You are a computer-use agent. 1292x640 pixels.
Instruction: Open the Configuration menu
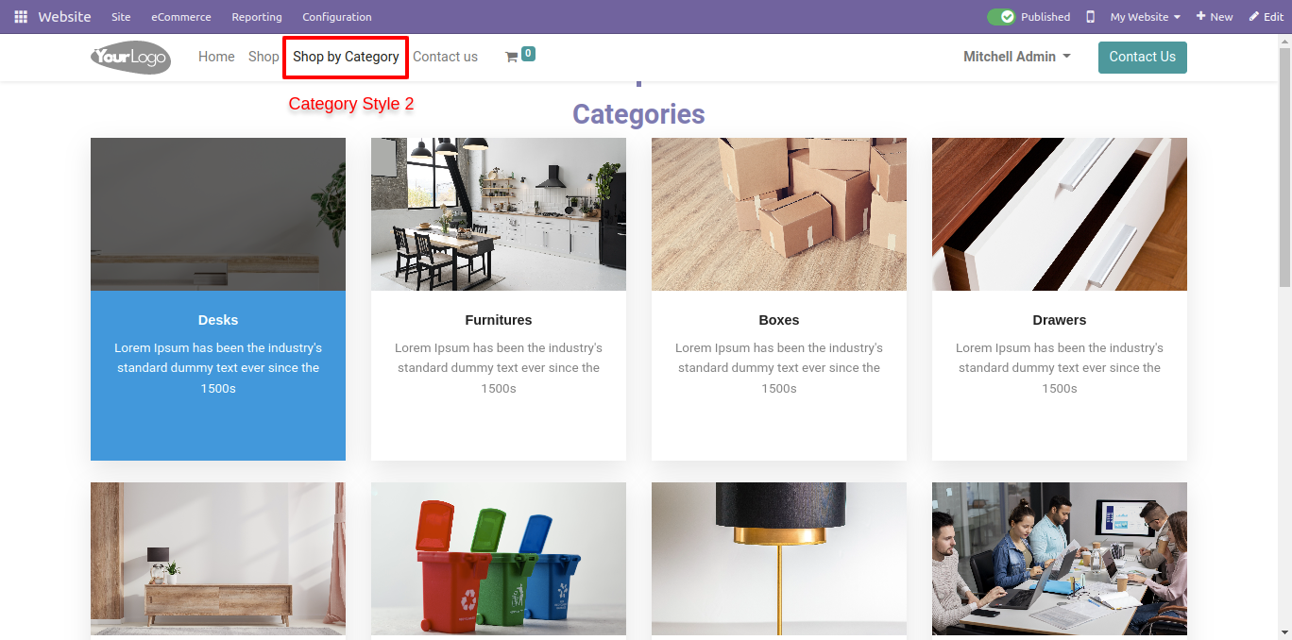point(337,17)
